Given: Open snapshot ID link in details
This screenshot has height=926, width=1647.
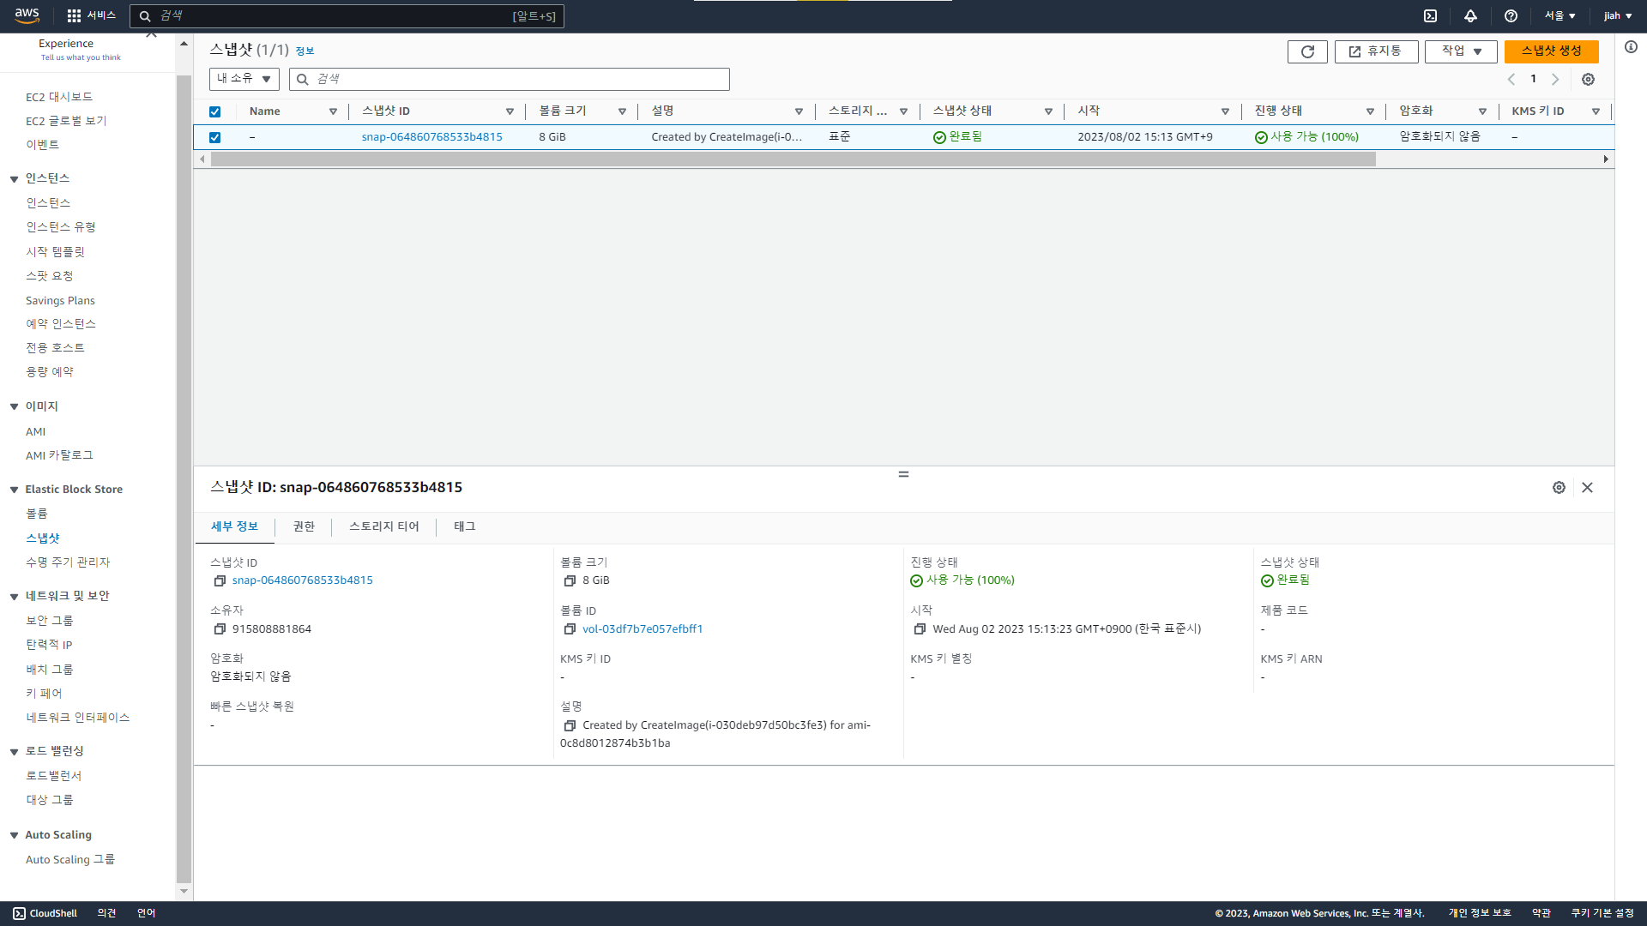Looking at the screenshot, I should click(302, 580).
